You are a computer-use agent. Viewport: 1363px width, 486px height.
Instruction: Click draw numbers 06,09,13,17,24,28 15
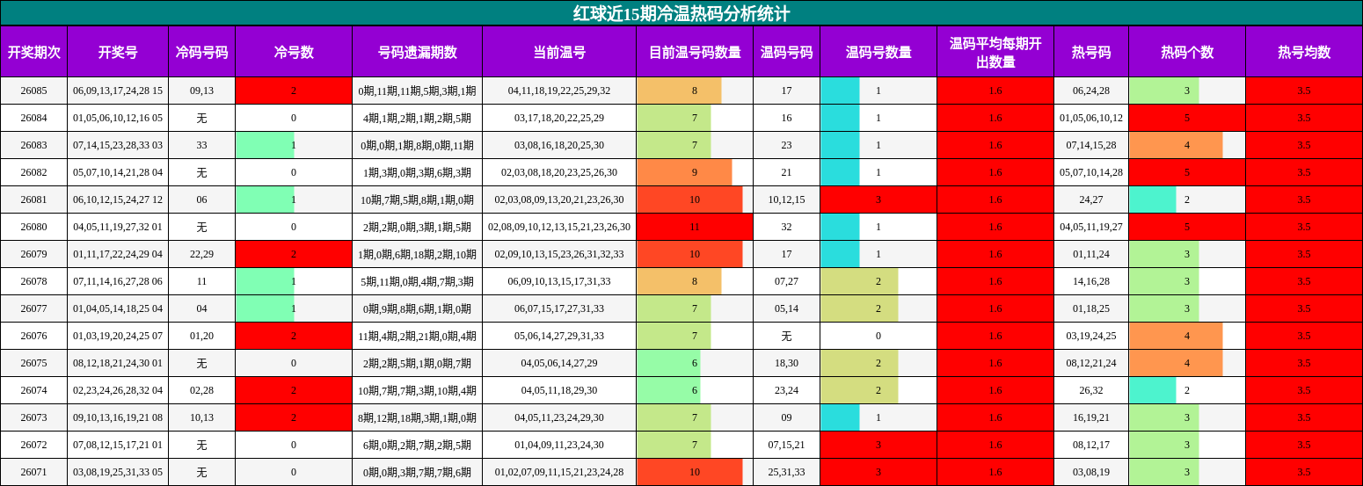[118, 91]
